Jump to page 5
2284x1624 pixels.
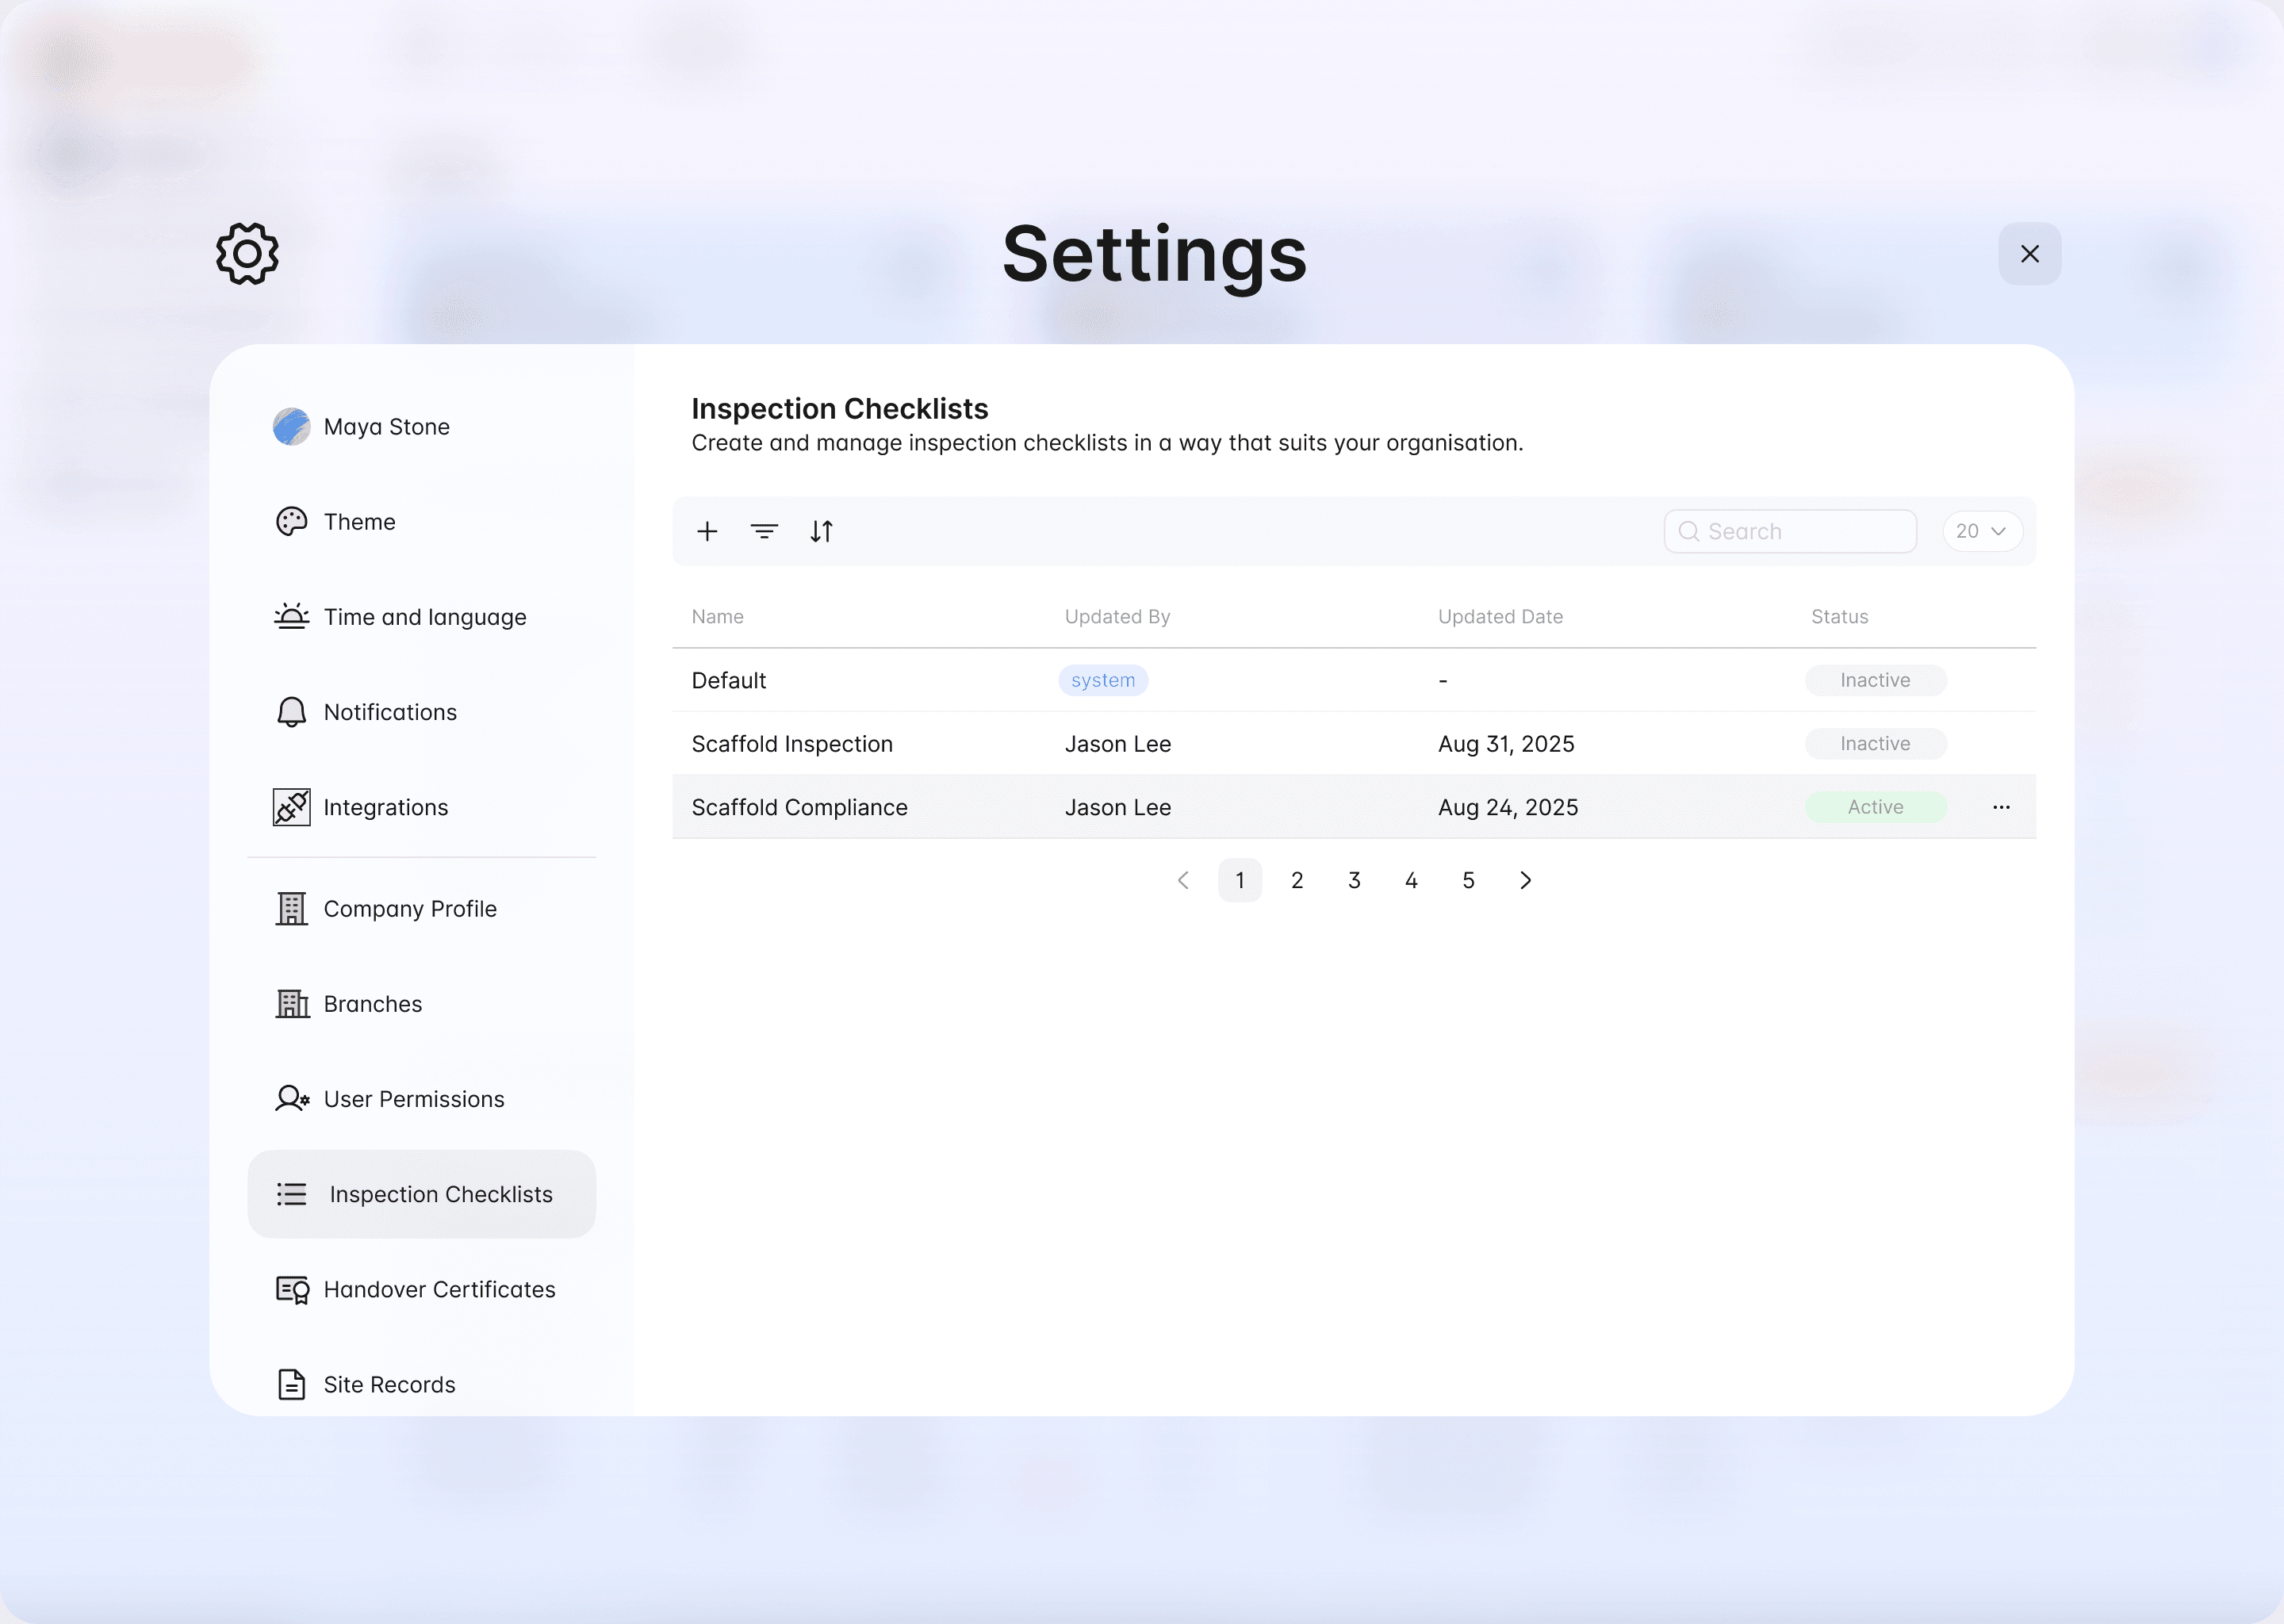(1468, 880)
